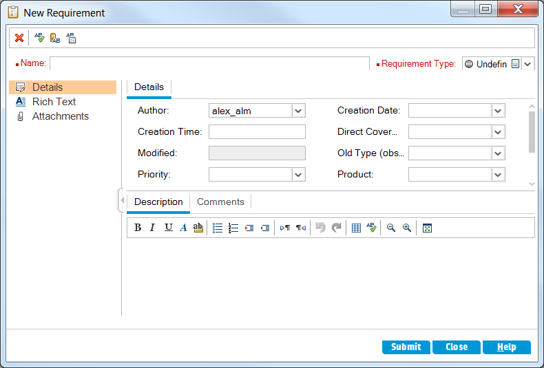
Task: Open the Requirement Type dropdown
Action: click(527, 64)
